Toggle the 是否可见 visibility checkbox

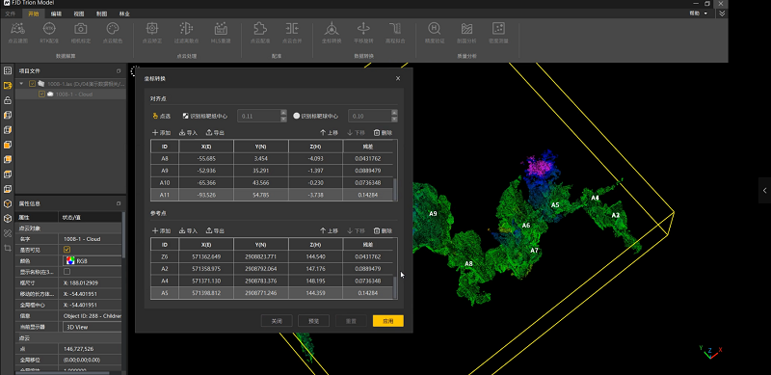click(x=66, y=250)
